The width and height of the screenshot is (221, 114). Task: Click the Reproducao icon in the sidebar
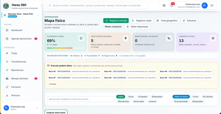pos(7,70)
